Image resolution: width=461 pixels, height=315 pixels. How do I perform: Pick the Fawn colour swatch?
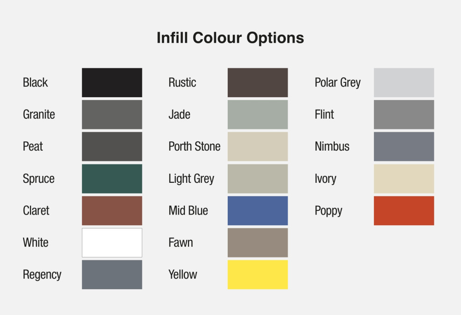(x=258, y=242)
